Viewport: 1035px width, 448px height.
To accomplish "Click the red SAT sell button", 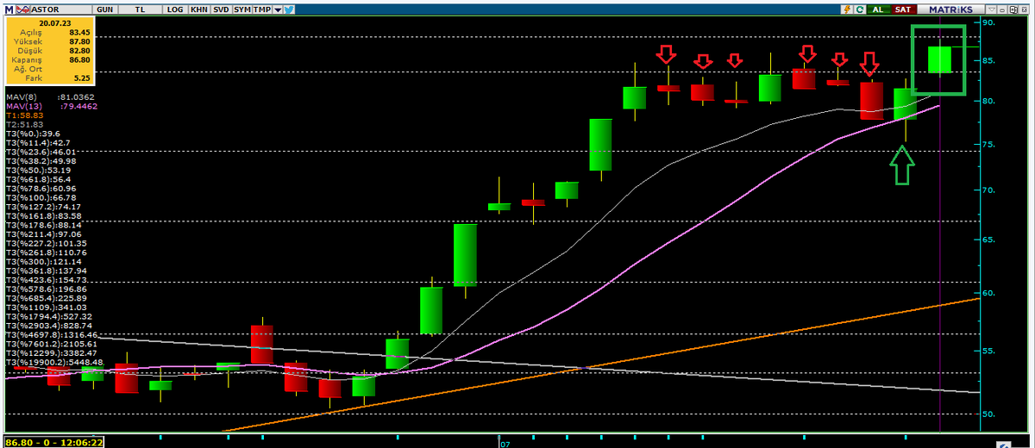I will (x=902, y=9).
